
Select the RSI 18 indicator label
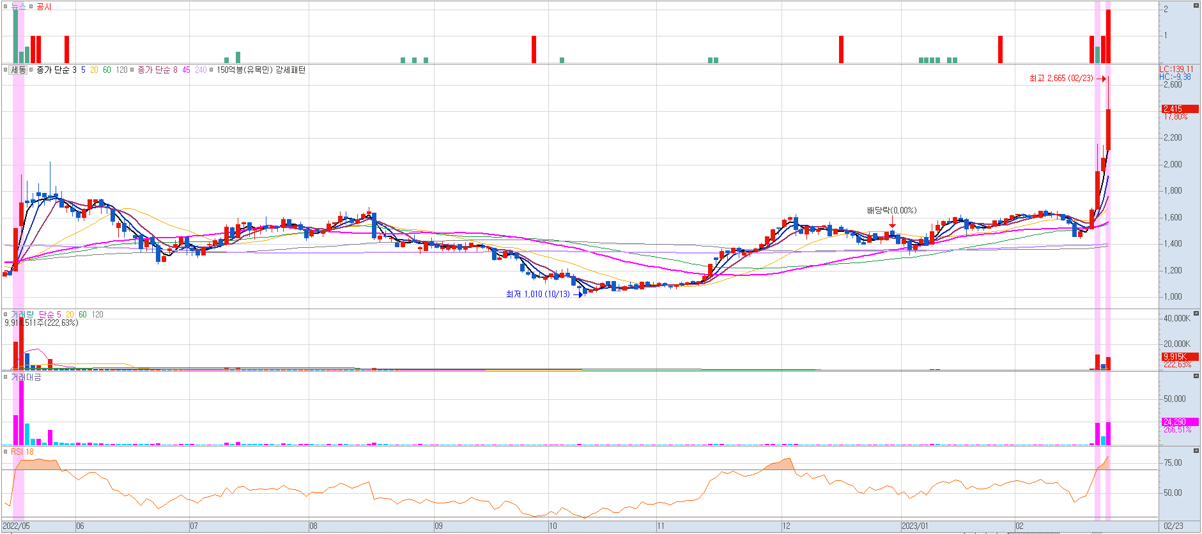click(22, 452)
